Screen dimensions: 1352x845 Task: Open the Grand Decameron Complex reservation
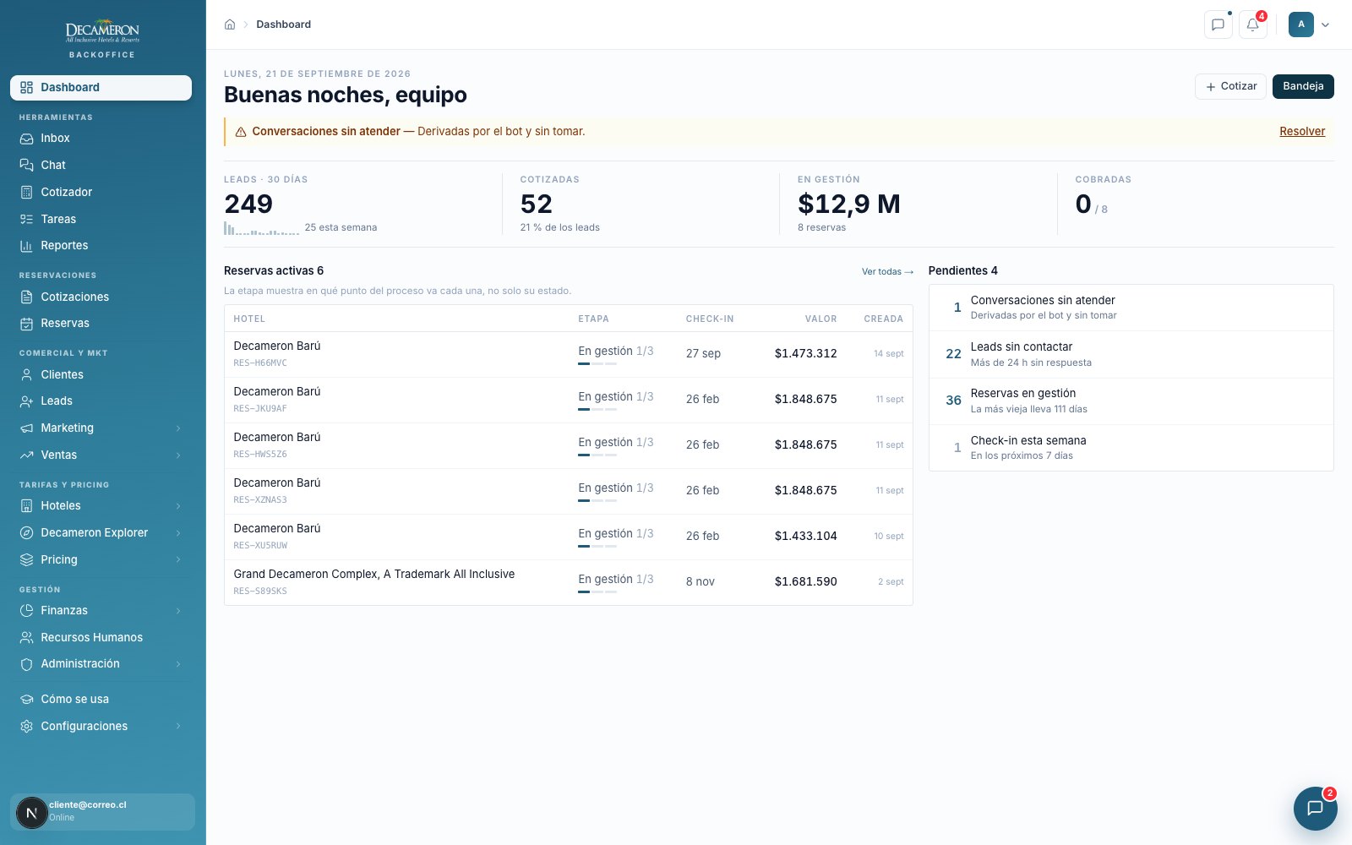[568, 582]
